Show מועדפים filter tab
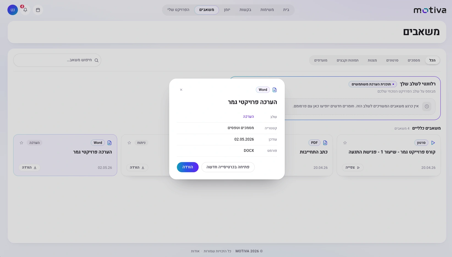The height and width of the screenshot is (257, 452). 321,60
